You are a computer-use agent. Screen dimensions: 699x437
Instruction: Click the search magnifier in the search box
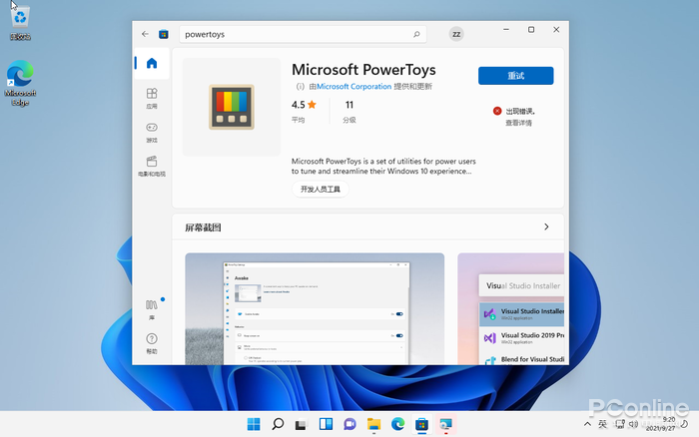tap(416, 33)
